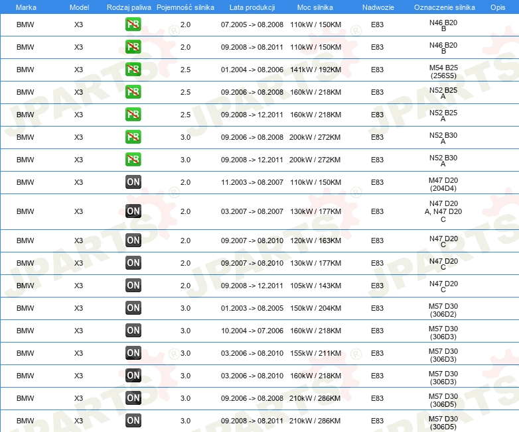Click the Opis column header
The image size is (519, 432).
[497, 7]
